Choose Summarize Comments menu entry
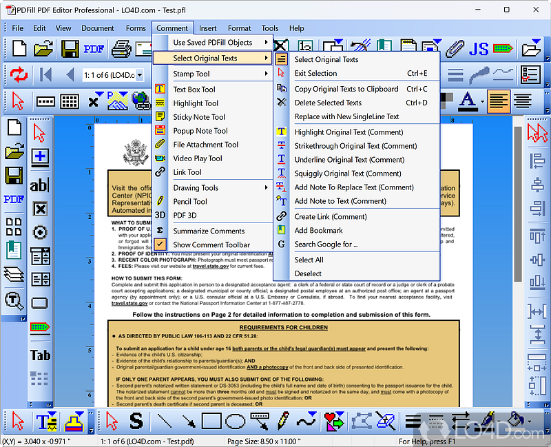551x447 pixels. (x=212, y=231)
